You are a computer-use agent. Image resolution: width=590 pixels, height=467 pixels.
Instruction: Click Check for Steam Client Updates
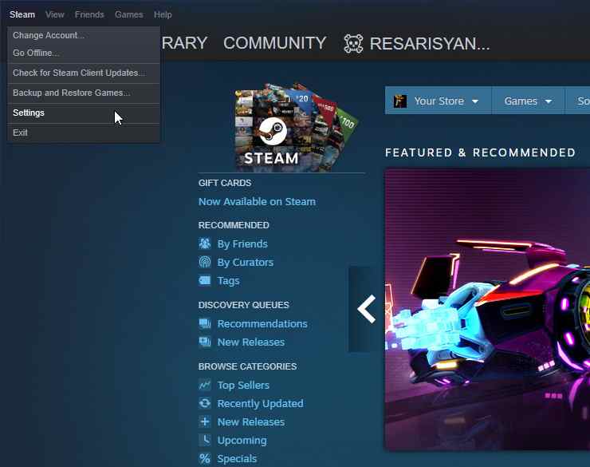79,73
